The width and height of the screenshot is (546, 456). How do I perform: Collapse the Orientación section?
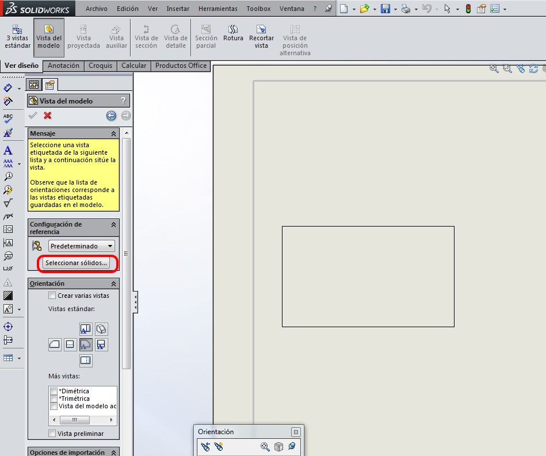pyautogui.click(x=113, y=284)
